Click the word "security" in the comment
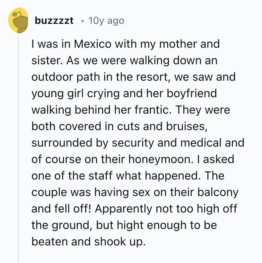262x263 pixels. 133,143
